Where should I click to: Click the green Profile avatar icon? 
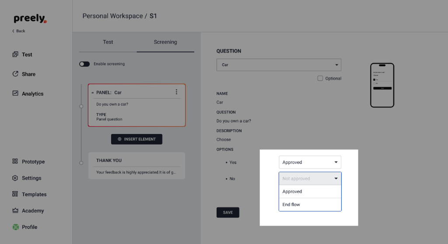pyautogui.click(x=15, y=227)
